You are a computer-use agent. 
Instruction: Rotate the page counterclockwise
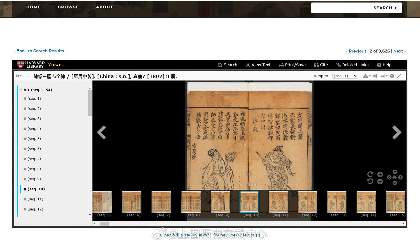coord(370,181)
